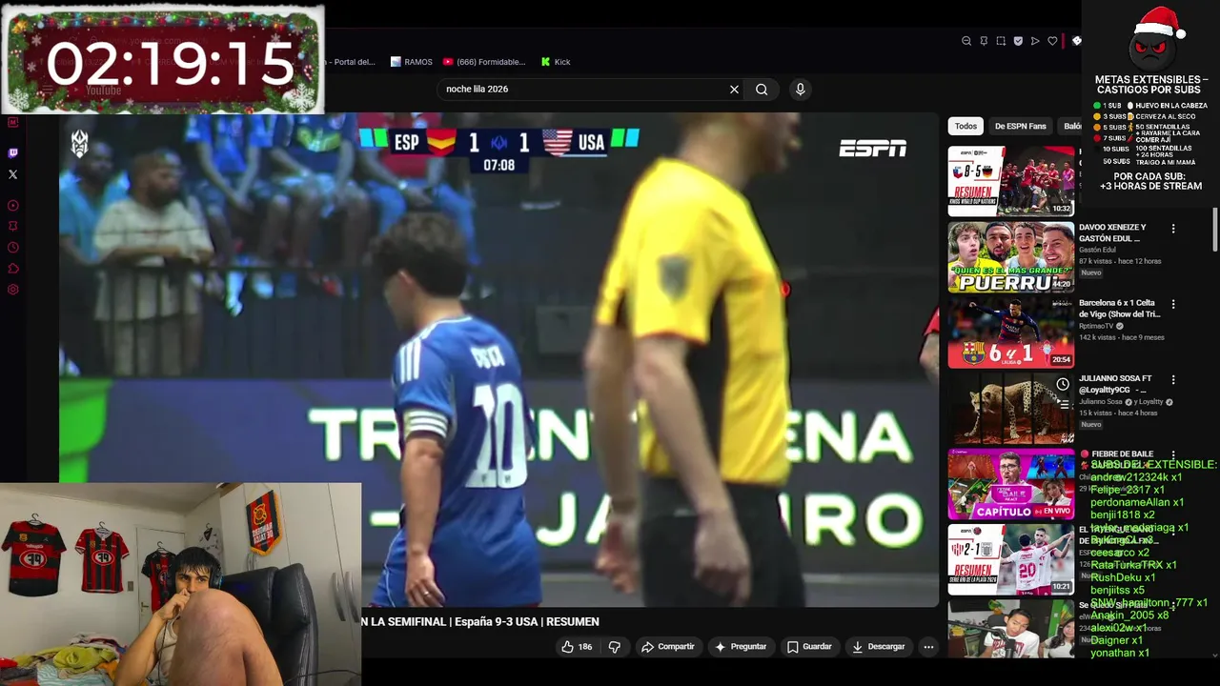This screenshot has width=1220, height=686.
Task: Open options menu for 'Barcelona 6 x 1 Celta'
Action: coord(1173,304)
